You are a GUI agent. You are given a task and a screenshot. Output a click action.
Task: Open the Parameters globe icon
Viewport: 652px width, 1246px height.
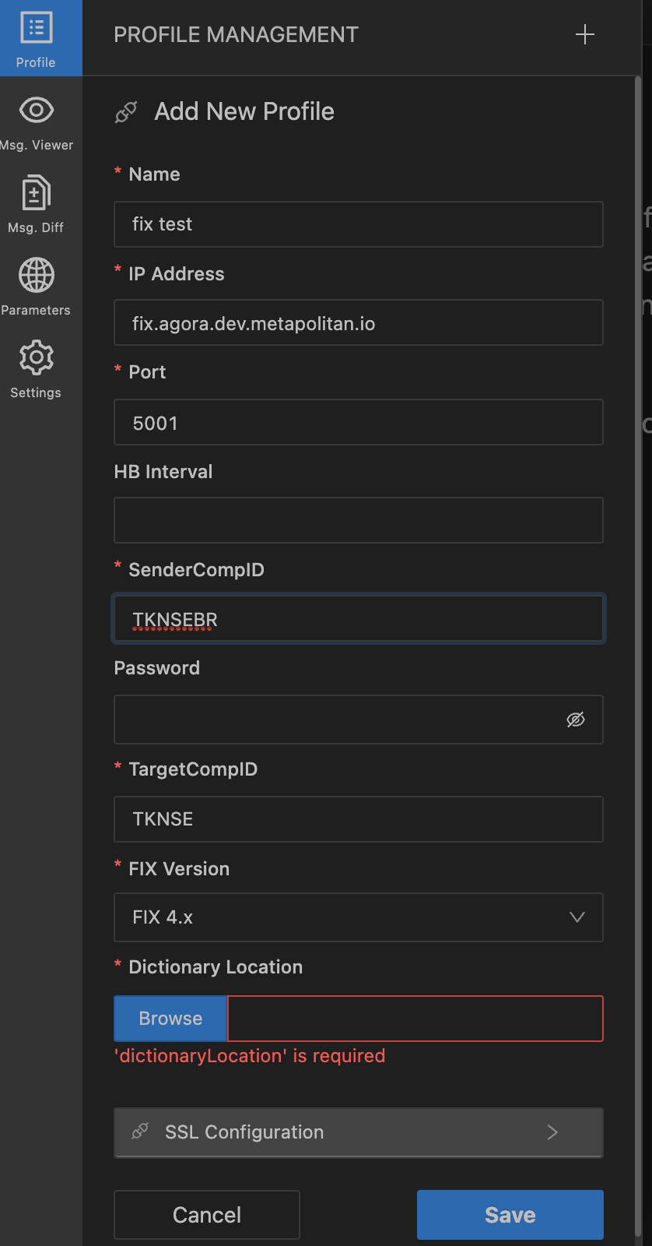click(37, 276)
